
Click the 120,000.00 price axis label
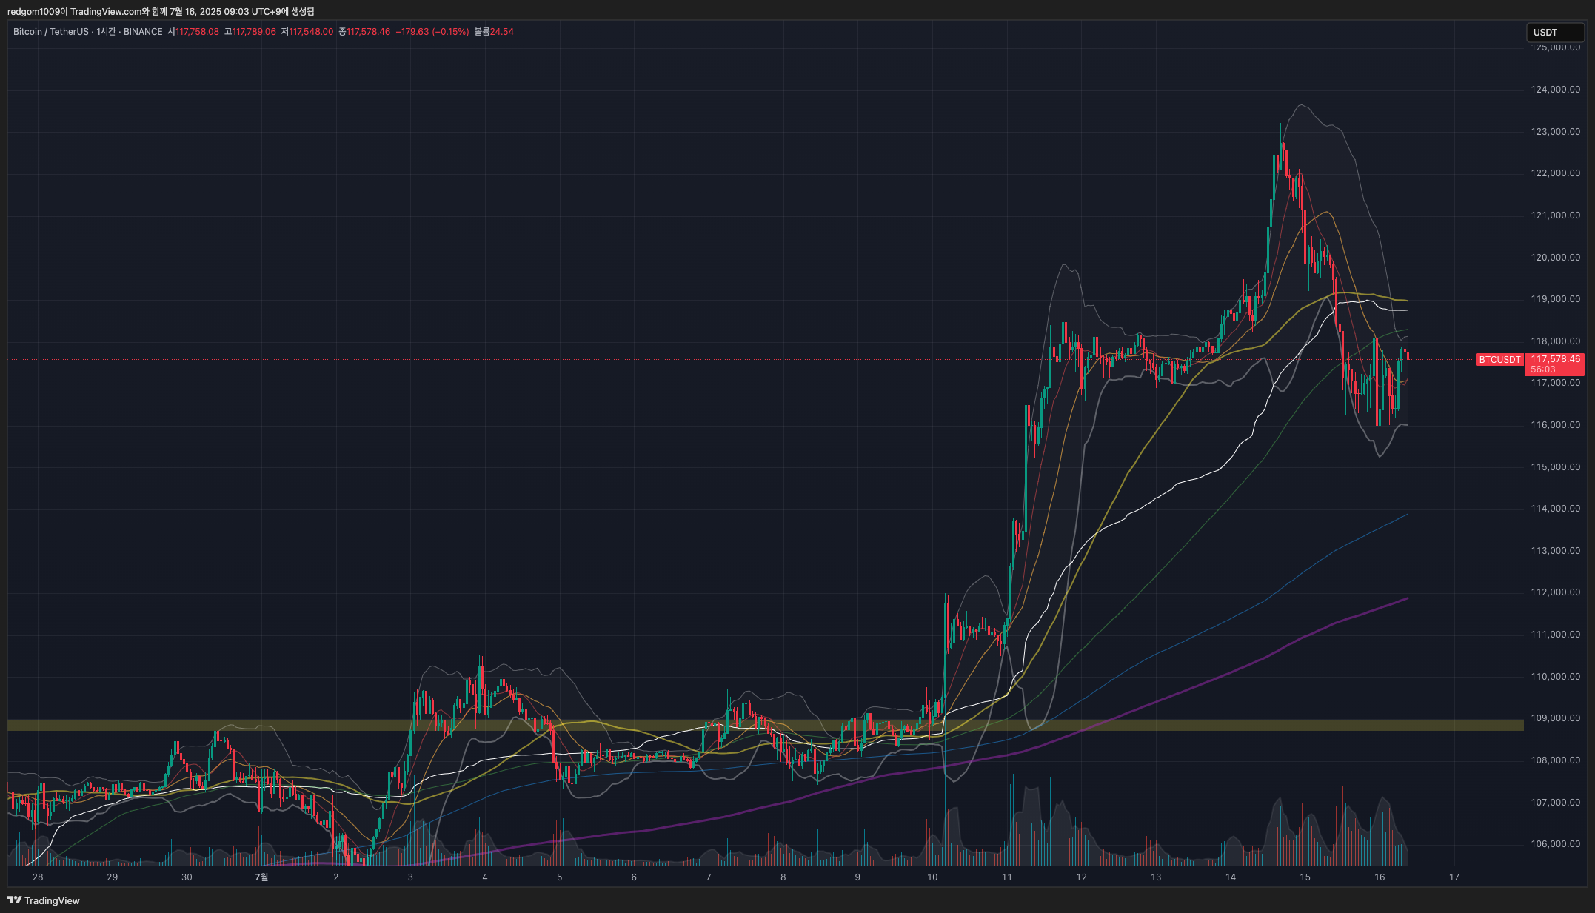pos(1556,258)
